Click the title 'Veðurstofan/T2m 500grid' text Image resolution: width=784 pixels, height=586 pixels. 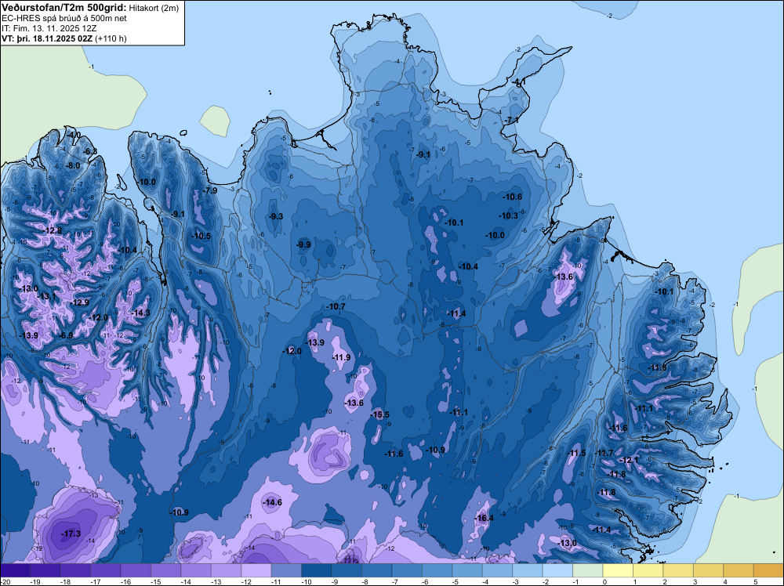pyautogui.click(x=64, y=7)
